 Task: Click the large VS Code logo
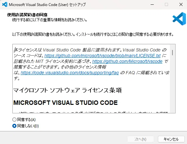179,19
